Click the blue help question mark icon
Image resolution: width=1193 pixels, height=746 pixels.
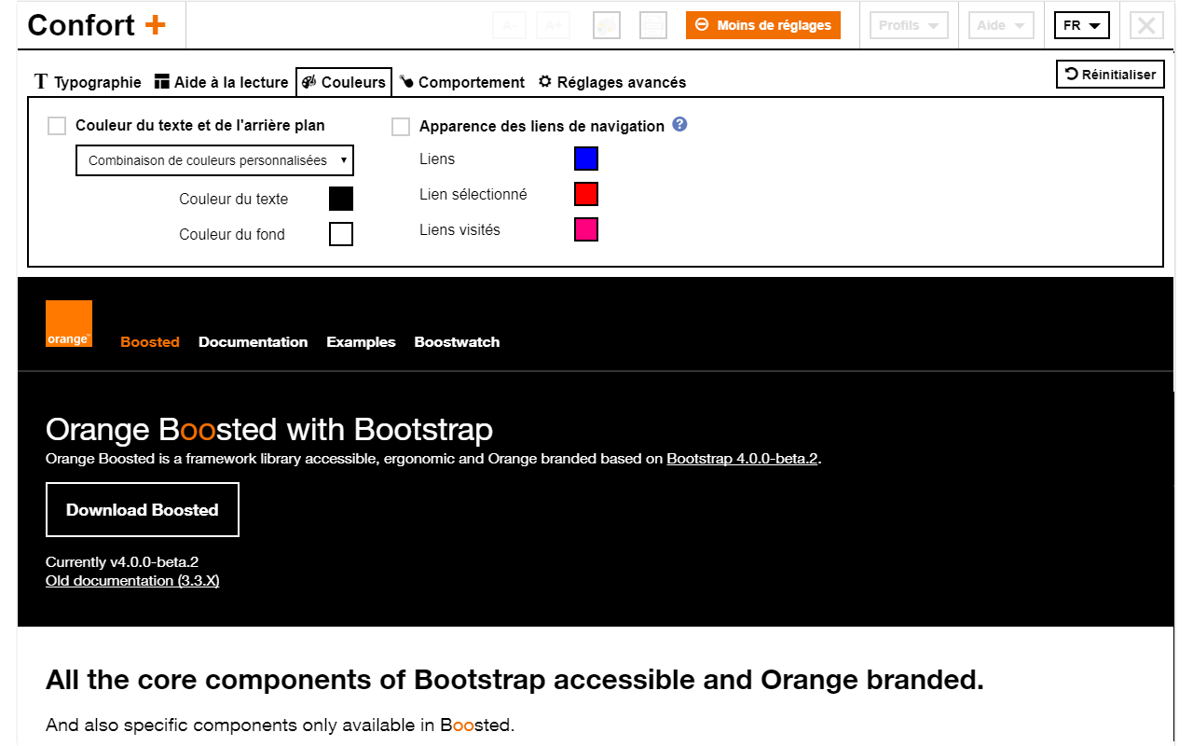click(x=679, y=124)
